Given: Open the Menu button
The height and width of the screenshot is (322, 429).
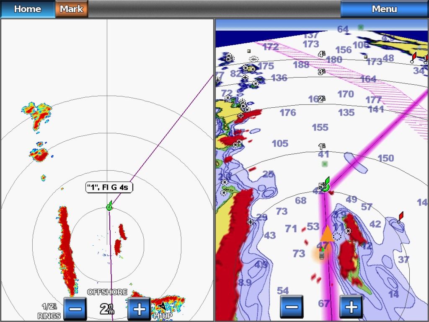Looking at the screenshot, I should [385, 9].
